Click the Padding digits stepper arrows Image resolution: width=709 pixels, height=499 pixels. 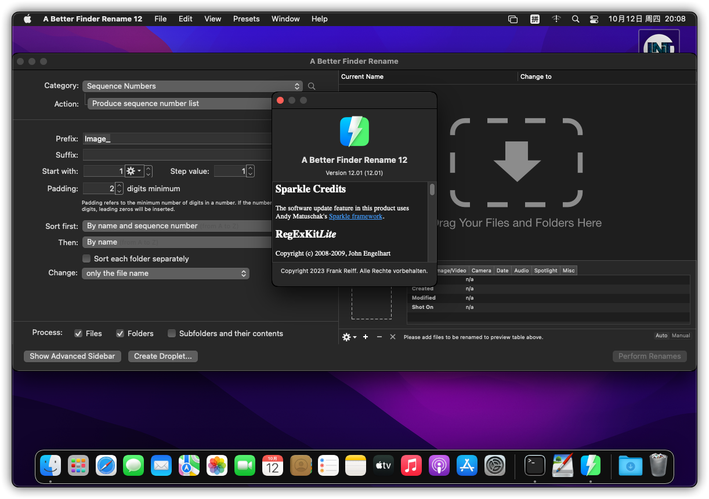pyautogui.click(x=120, y=188)
